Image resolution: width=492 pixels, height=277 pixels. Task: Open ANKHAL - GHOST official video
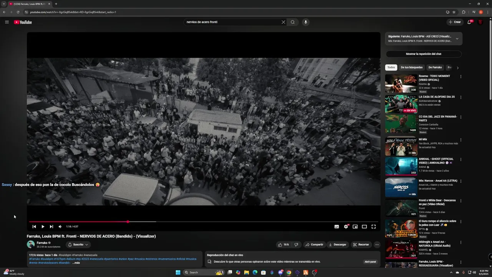tap(401, 166)
